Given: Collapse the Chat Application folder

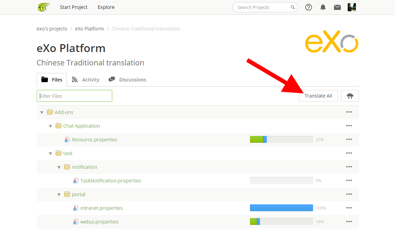Looking at the screenshot, I should (50, 126).
